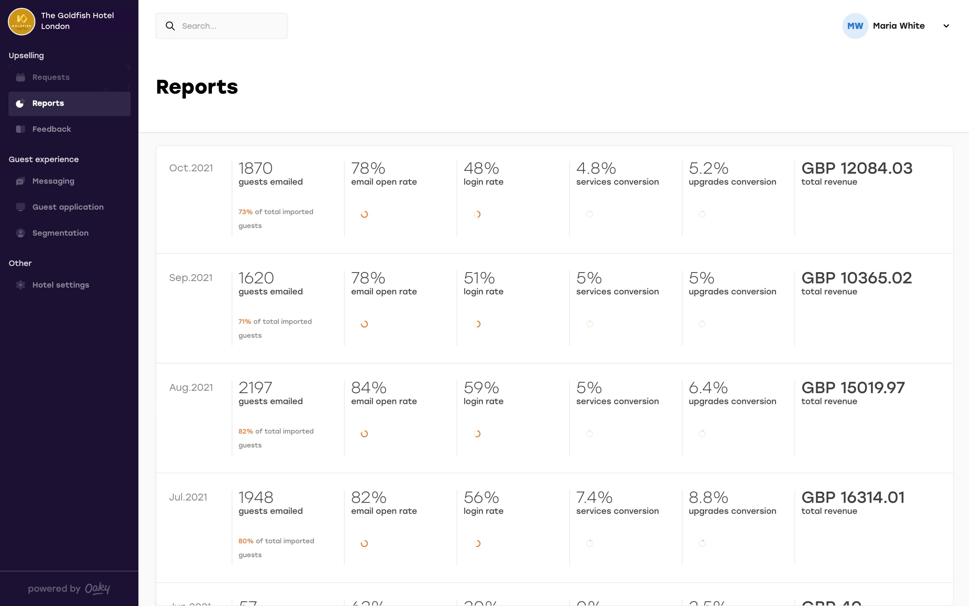Click the powered by Oaky link
The height and width of the screenshot is (606, 969).
pos(69,588)
